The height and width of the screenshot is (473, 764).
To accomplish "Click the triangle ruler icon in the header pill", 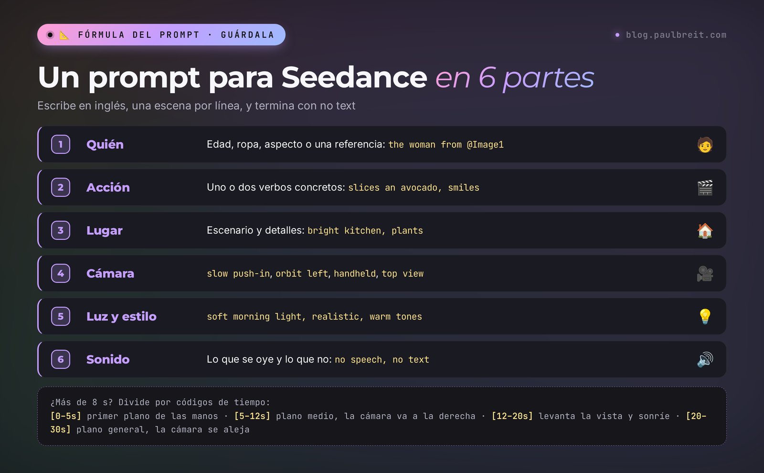I will (64, 35).
